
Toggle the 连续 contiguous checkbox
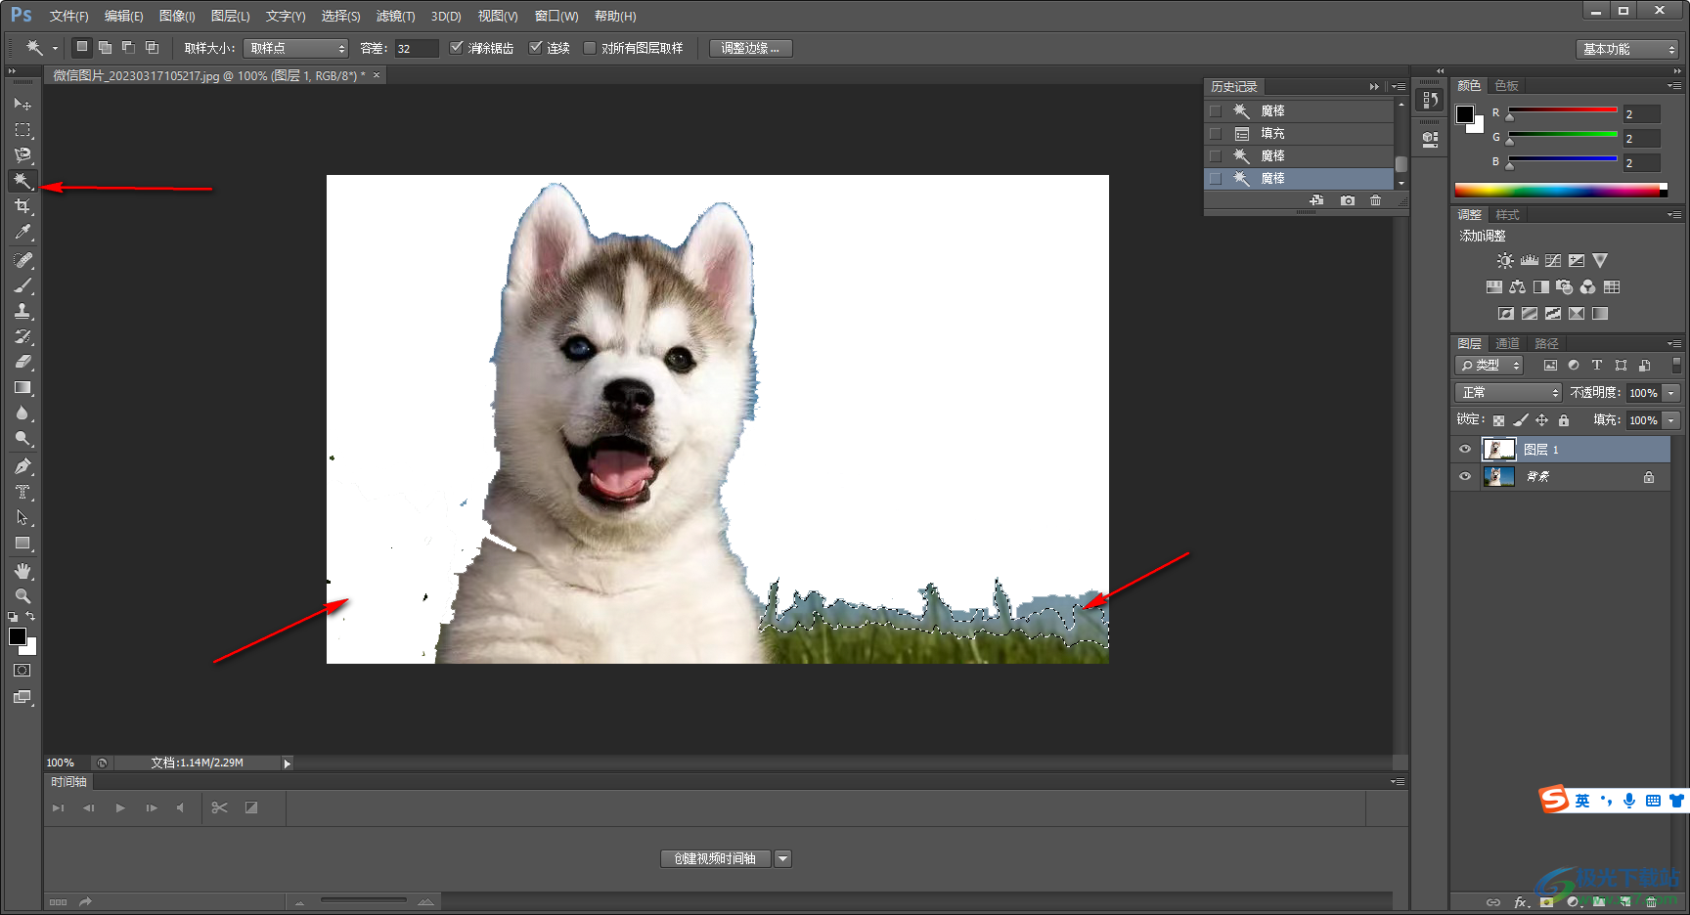(x=535, y=48)
